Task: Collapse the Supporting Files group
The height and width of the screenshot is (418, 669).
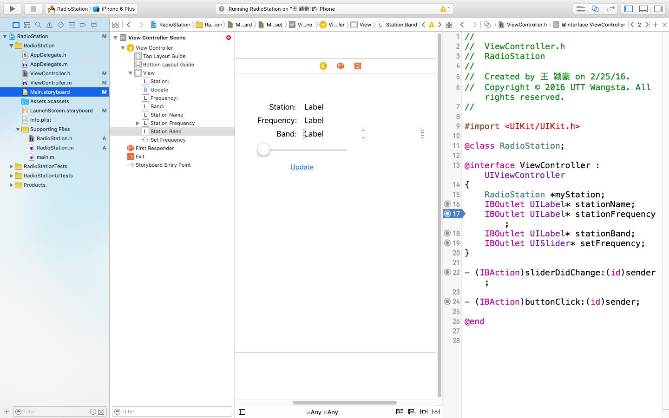Action: coord(18,129)
